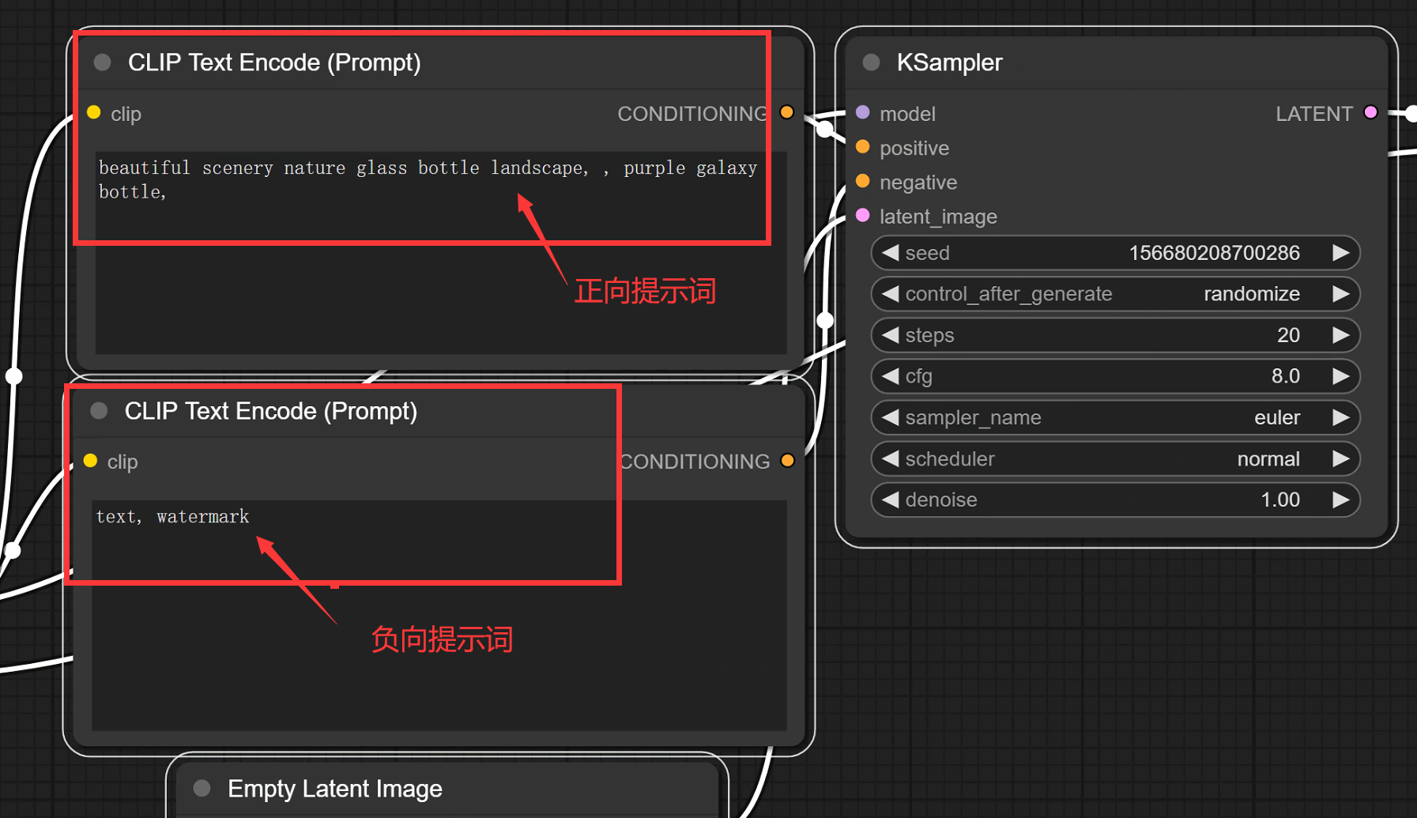
Task: Increase steps with the right arrow
Action: tap(1341, 335)
